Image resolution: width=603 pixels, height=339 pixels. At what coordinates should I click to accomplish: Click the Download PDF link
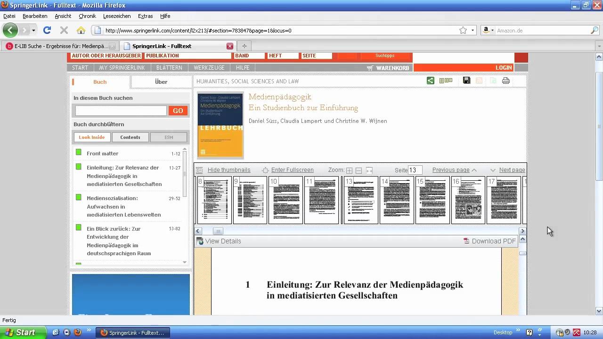click(494, 241)
